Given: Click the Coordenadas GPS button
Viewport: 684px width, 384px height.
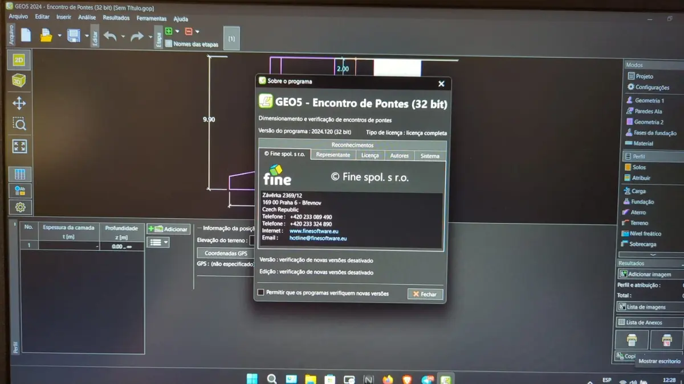Looking at the screenshot, I should pos(226,253).
